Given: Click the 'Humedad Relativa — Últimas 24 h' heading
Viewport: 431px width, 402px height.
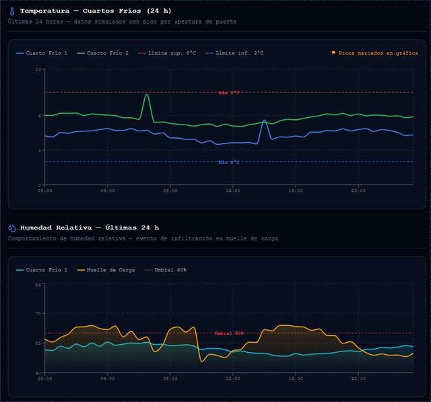Looking at the screenshot, I should [90, 228].
